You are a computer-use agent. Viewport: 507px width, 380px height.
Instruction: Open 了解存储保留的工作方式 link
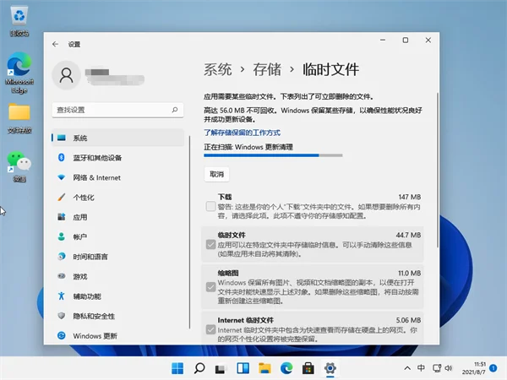(x=242, y=133)
